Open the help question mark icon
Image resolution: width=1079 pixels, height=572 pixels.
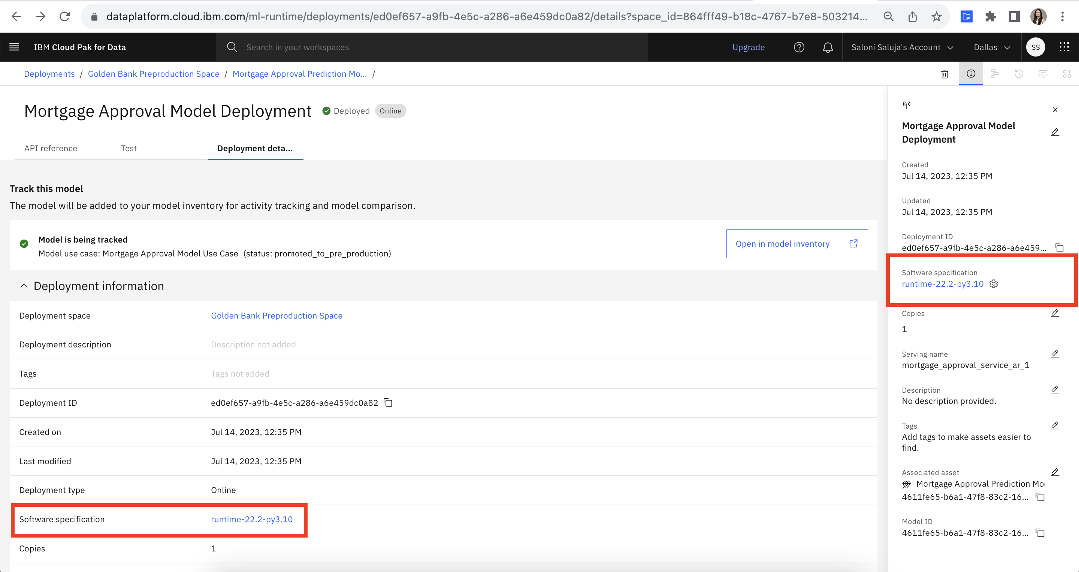click(x=799, y=47)
